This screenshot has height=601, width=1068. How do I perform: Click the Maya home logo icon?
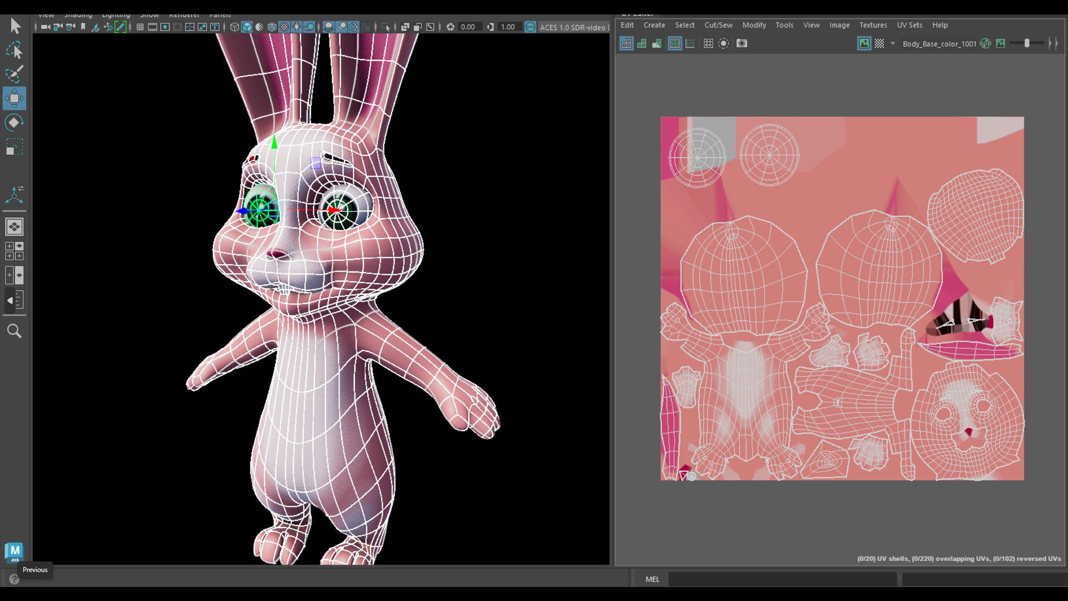coord(14,552)
